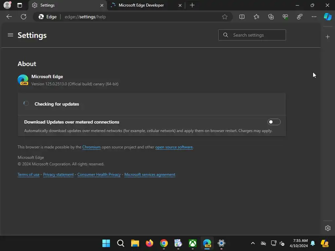Open the Workspaces icon in the toolbar
The image size is (335, 251).
300,17
